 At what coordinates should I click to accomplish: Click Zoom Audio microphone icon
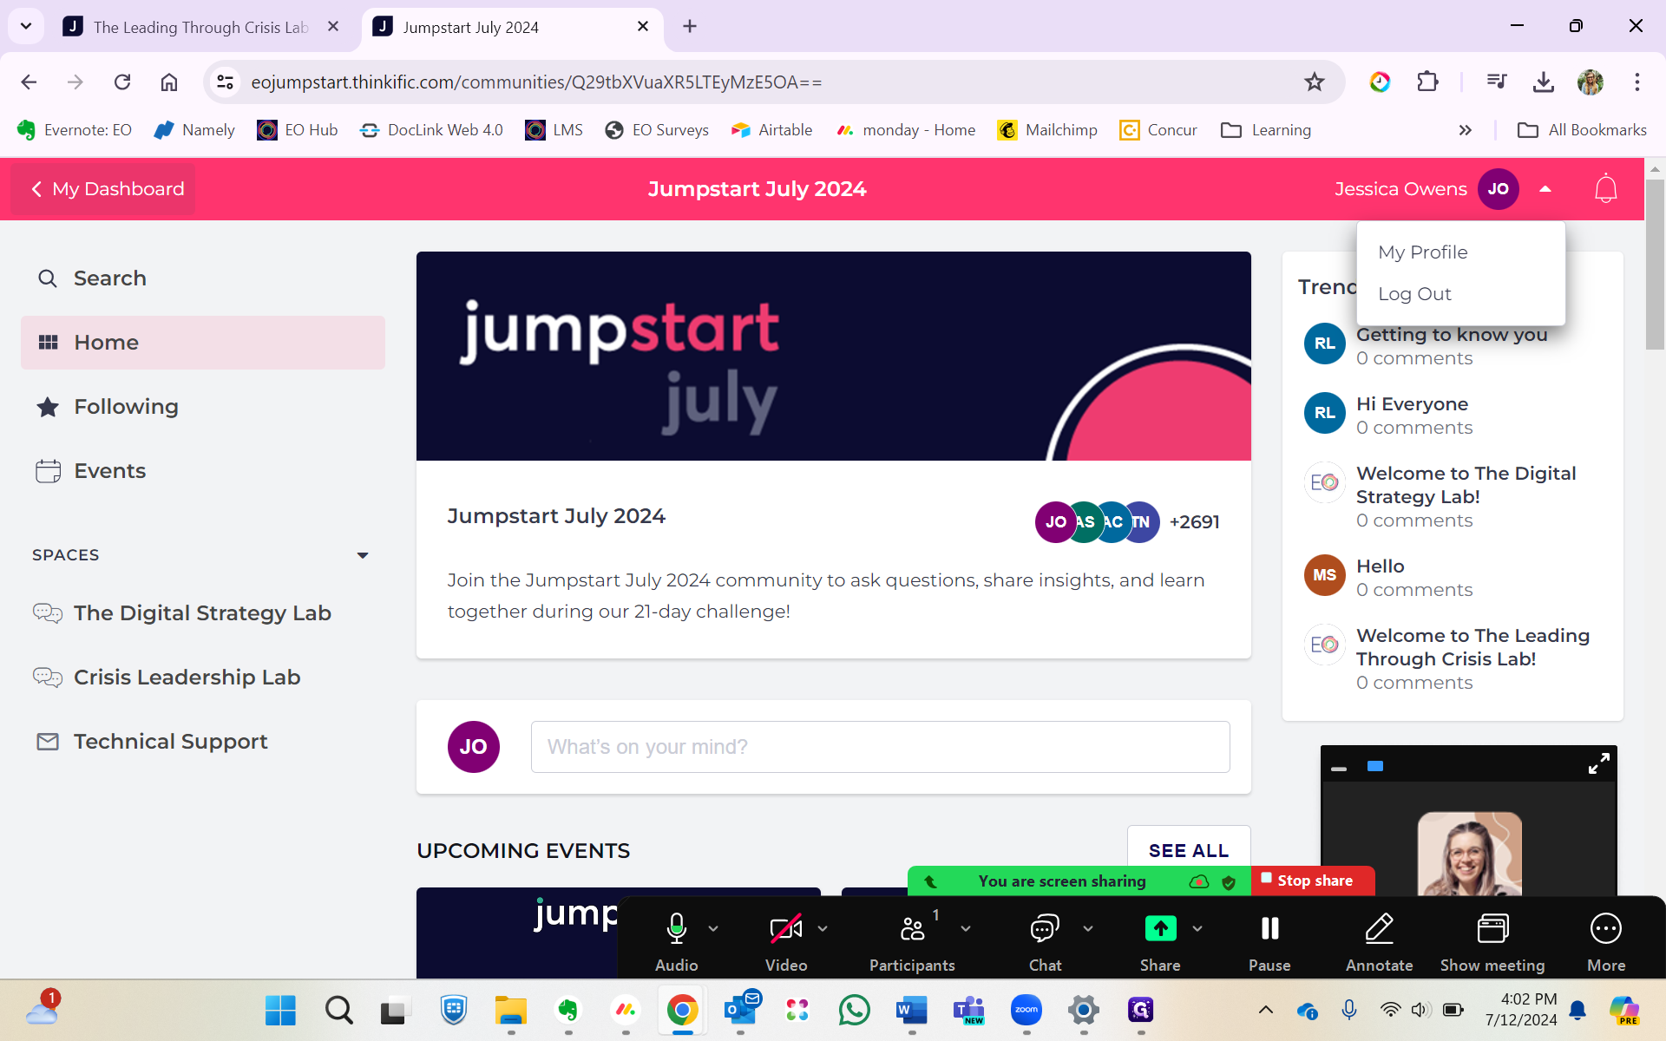coord(676,928)
